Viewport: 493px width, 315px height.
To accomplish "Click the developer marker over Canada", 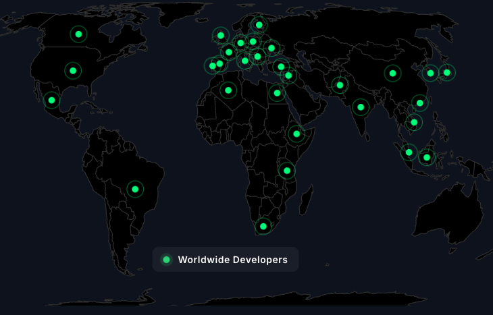I will click(78, 34).
